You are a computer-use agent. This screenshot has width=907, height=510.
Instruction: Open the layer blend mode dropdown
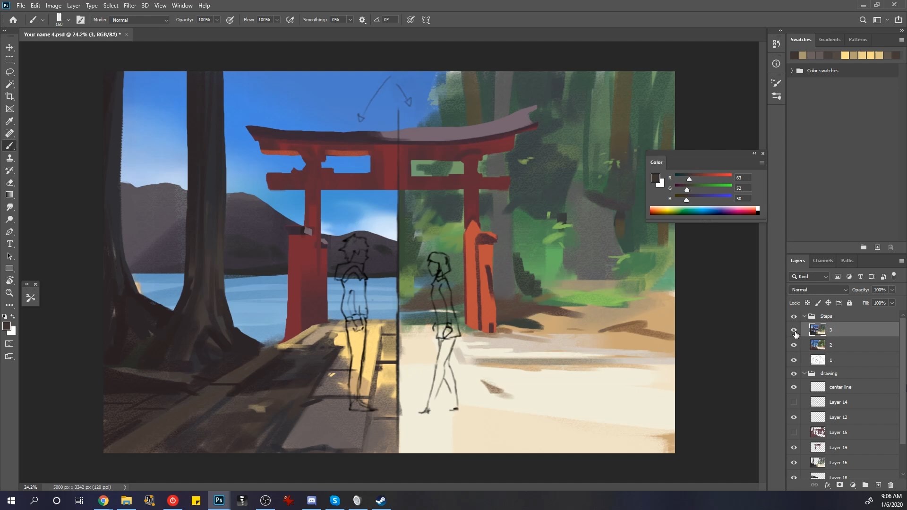[819, 290]
